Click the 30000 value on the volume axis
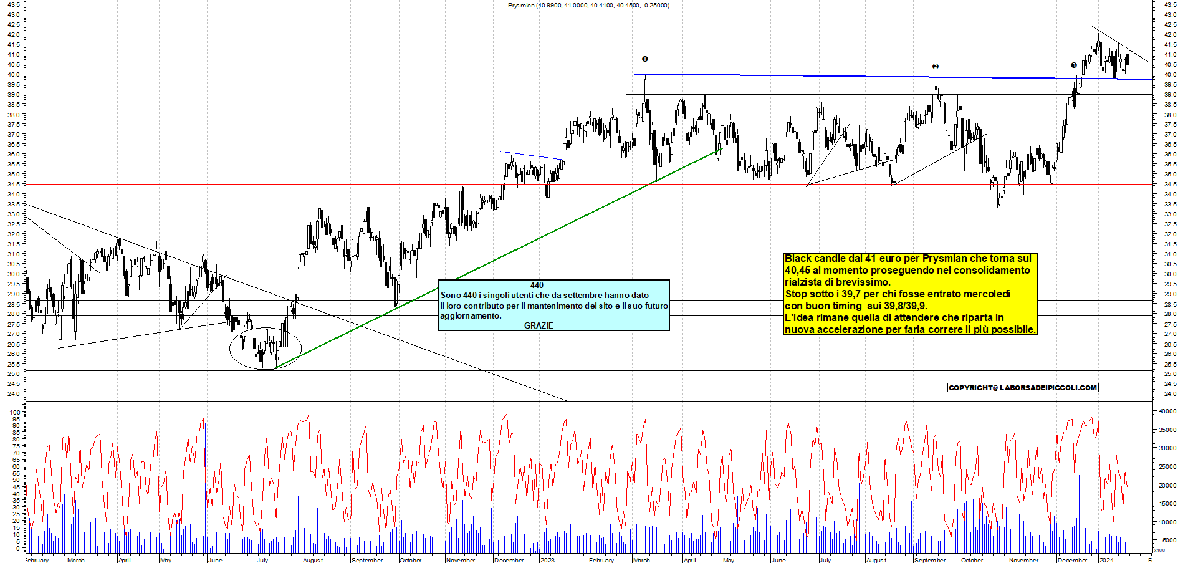Screen dimensions: 1178x563 tap(1167, 448)
